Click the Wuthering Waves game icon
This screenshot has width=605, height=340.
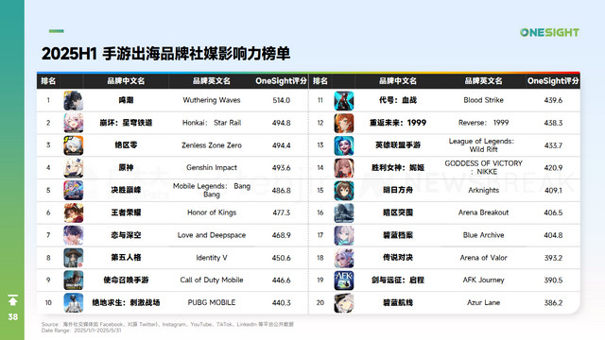pyautogui.click(x=74, y=101)
